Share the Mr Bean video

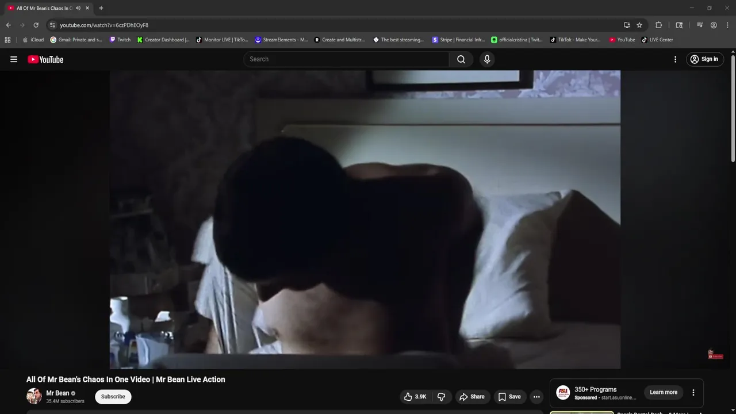pyautogui.click(x=471, y=397)
